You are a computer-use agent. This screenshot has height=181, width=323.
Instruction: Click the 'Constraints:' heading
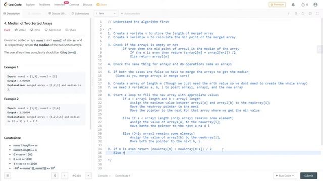(x=12, y=138)
